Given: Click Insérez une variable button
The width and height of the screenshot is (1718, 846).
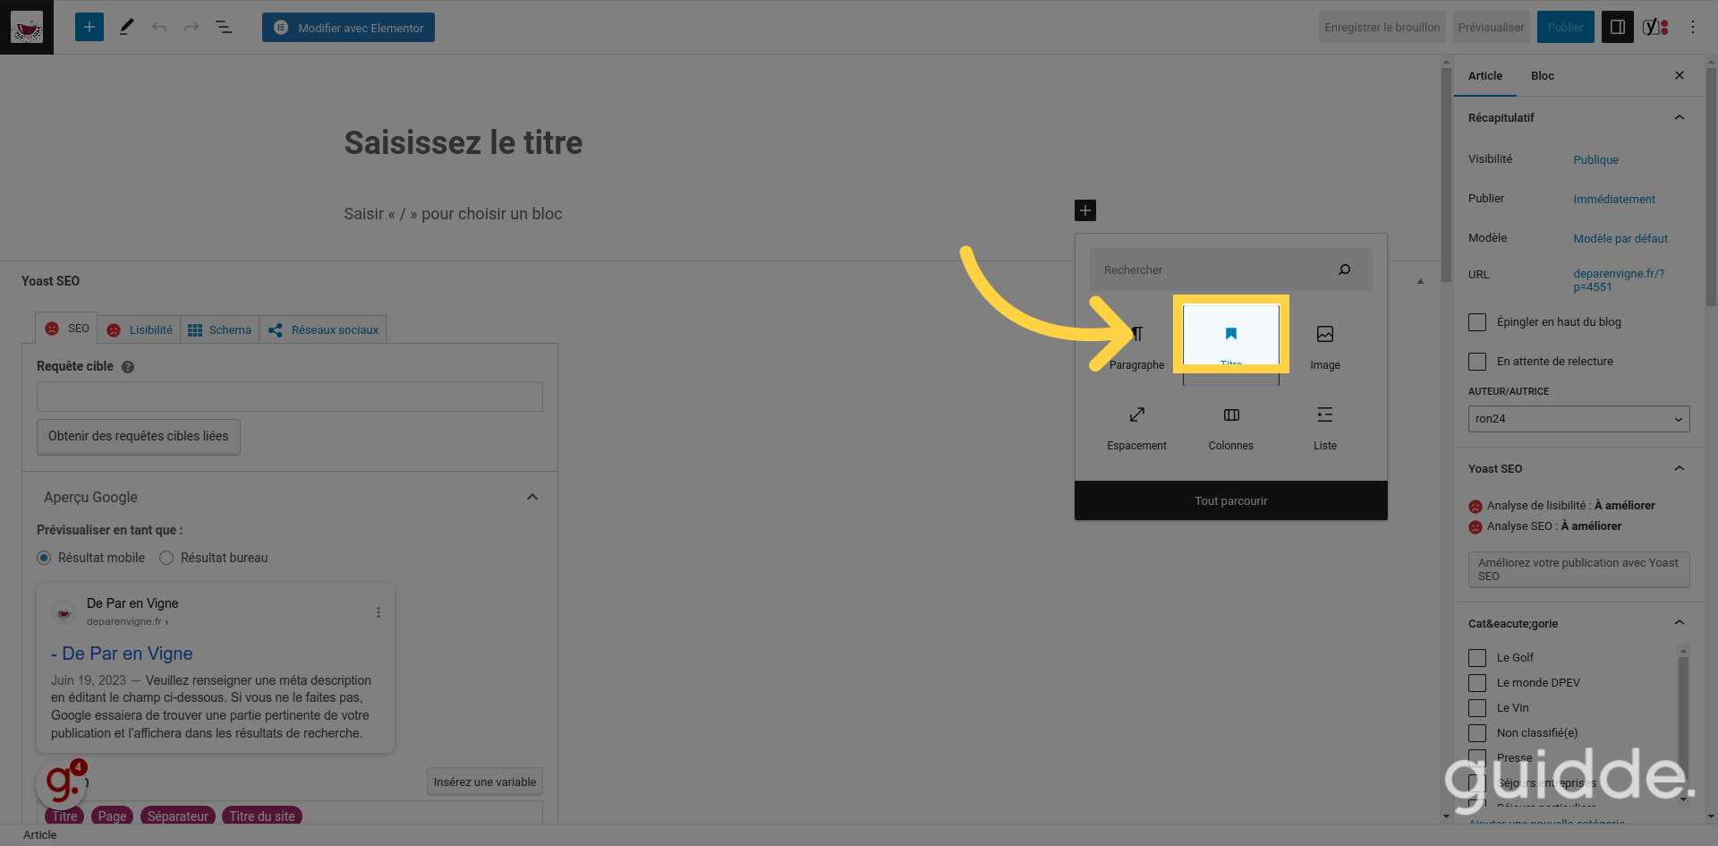Looking at the screenshot, I should 485,782.
